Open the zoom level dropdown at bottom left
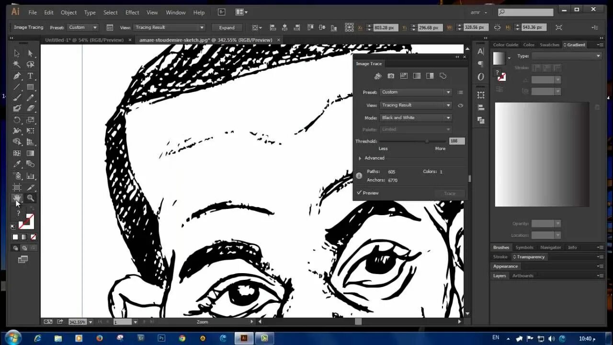The image size is (613, 345). (x=91, y=322)
